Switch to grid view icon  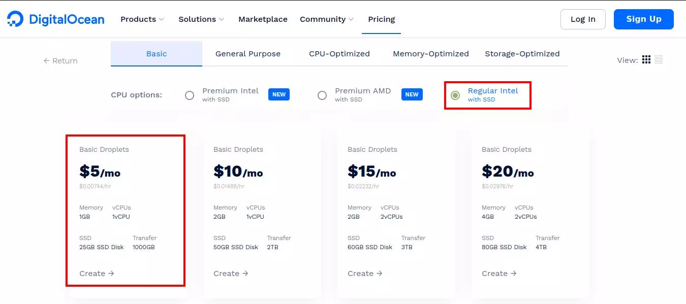point(646,60)
